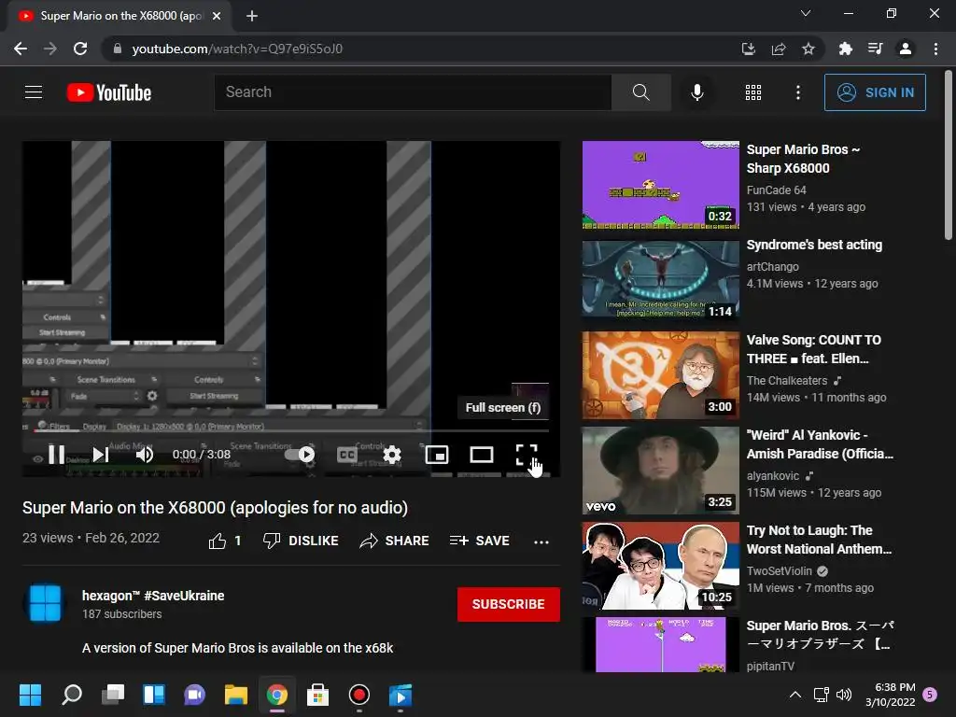Mute the video volume
Image resolution: width=956 pixels, height=717 pixels.
145,455
